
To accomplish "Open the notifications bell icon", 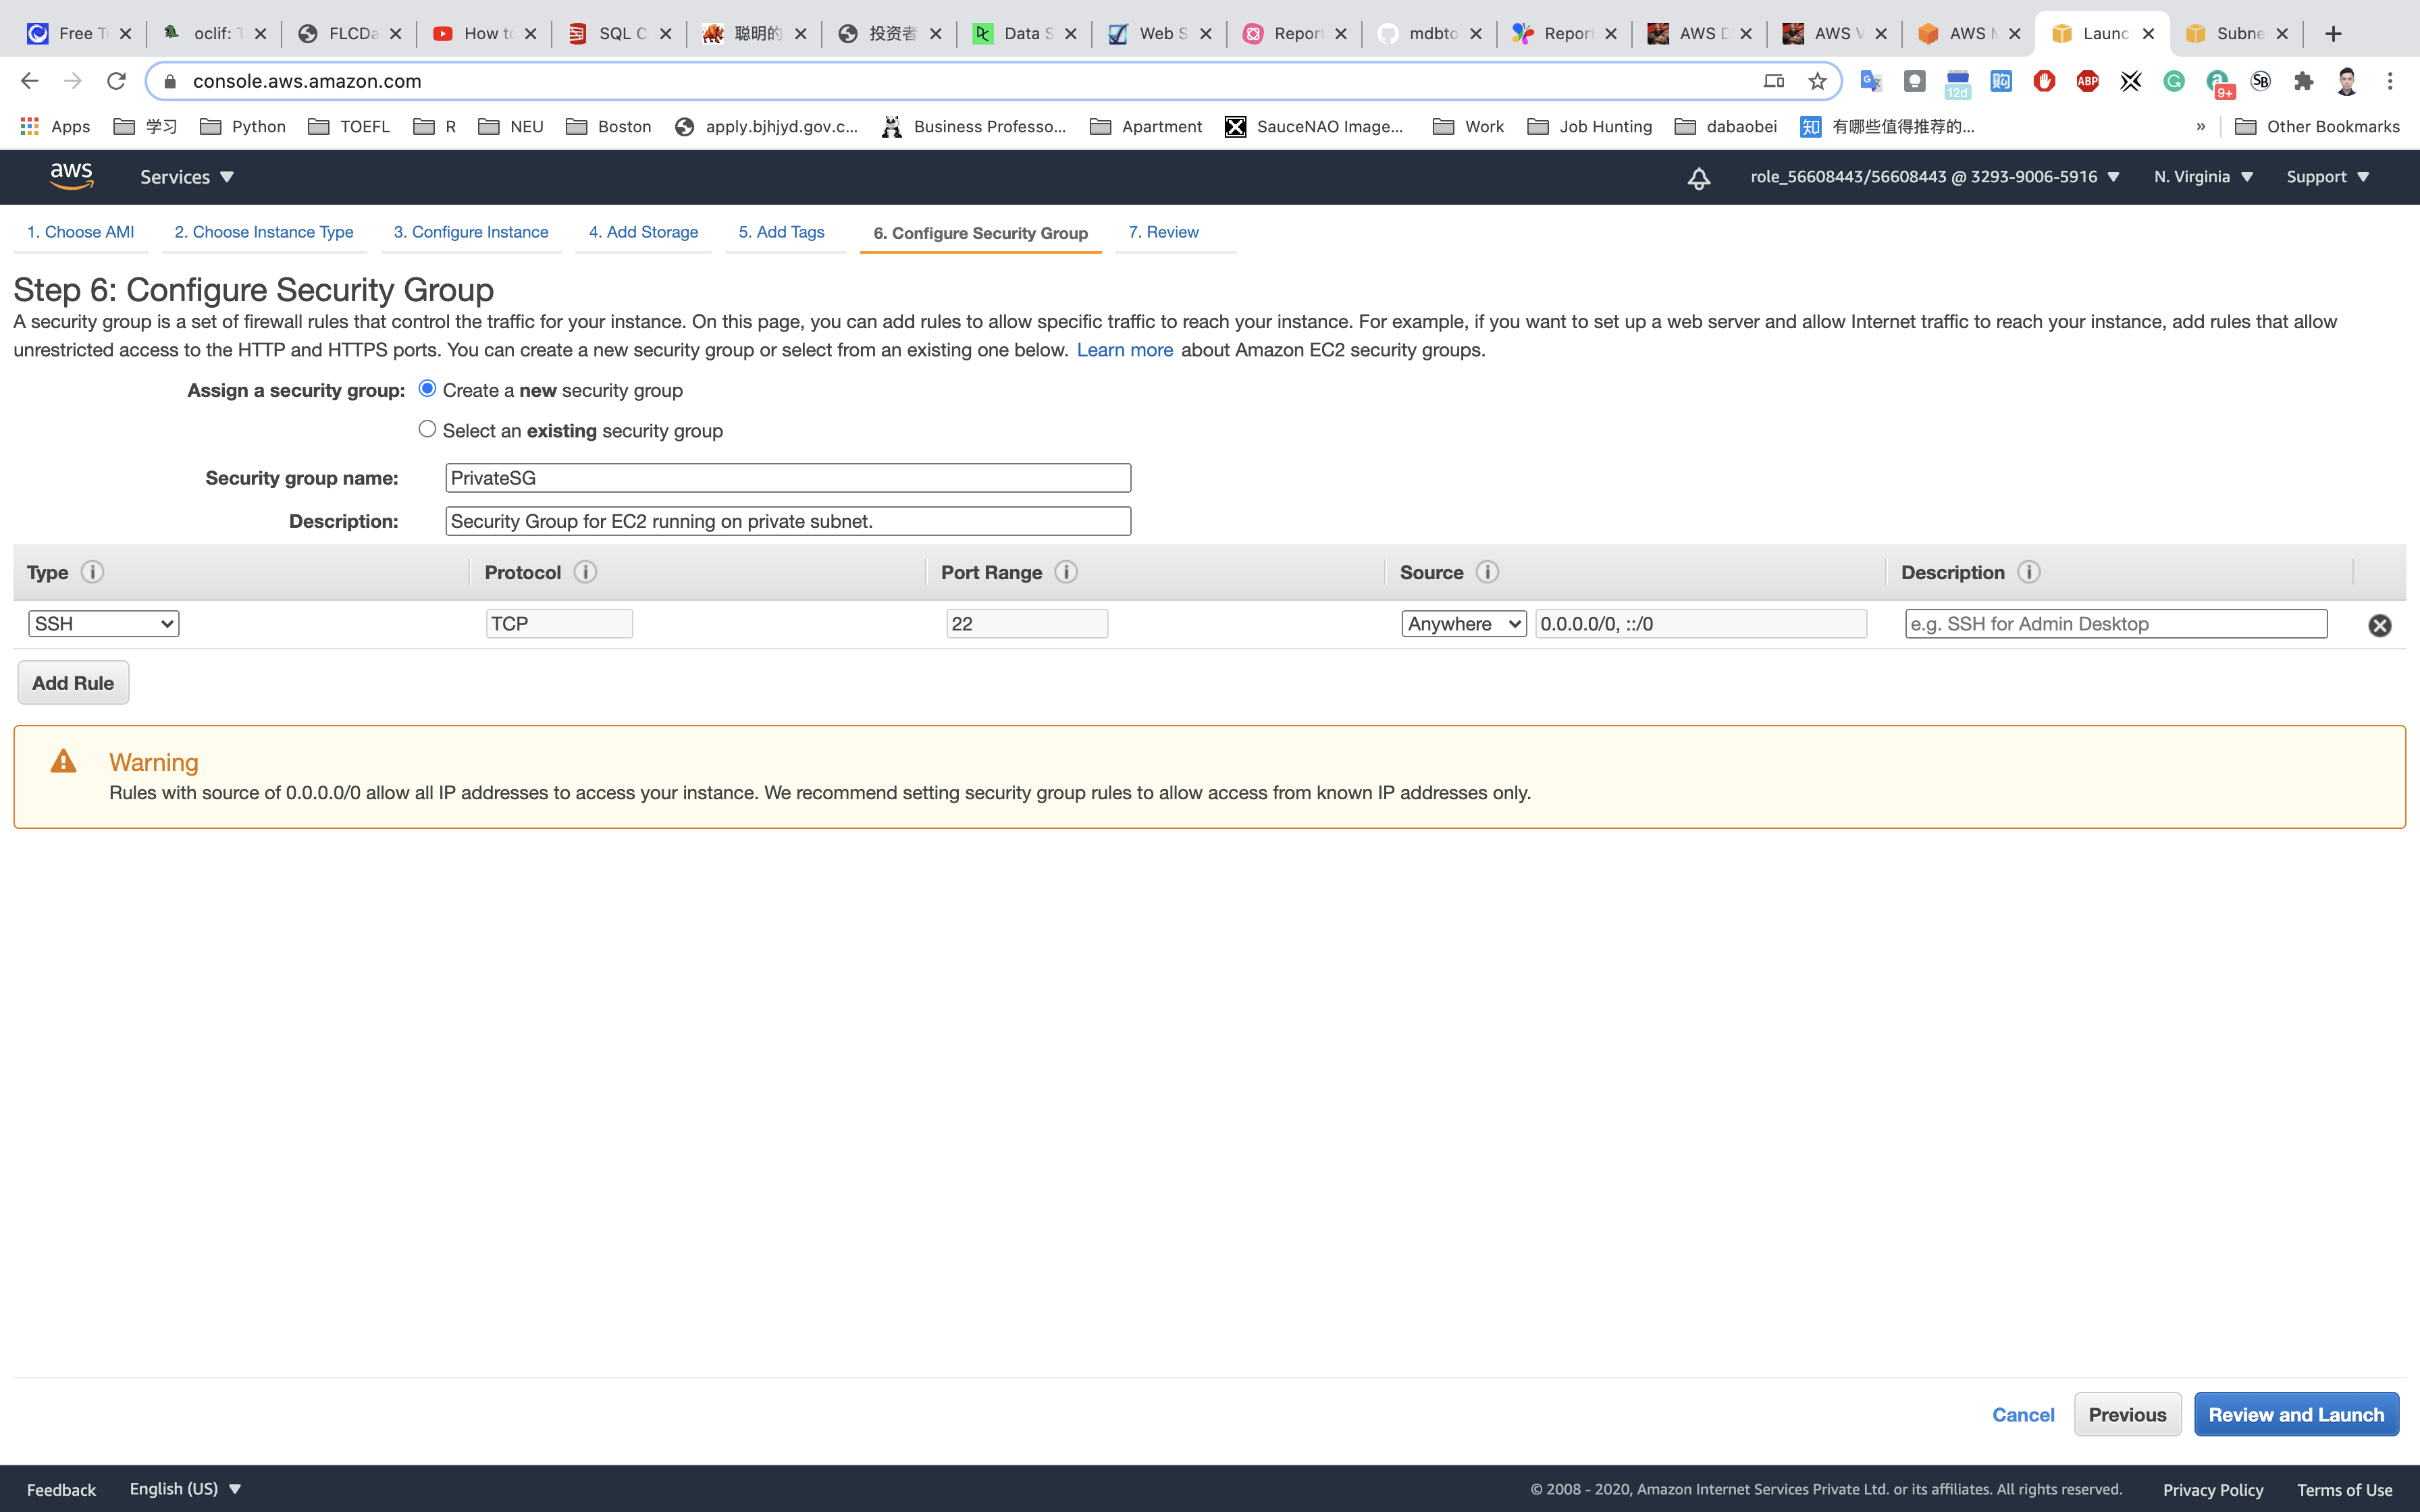I will point(1698,178).
